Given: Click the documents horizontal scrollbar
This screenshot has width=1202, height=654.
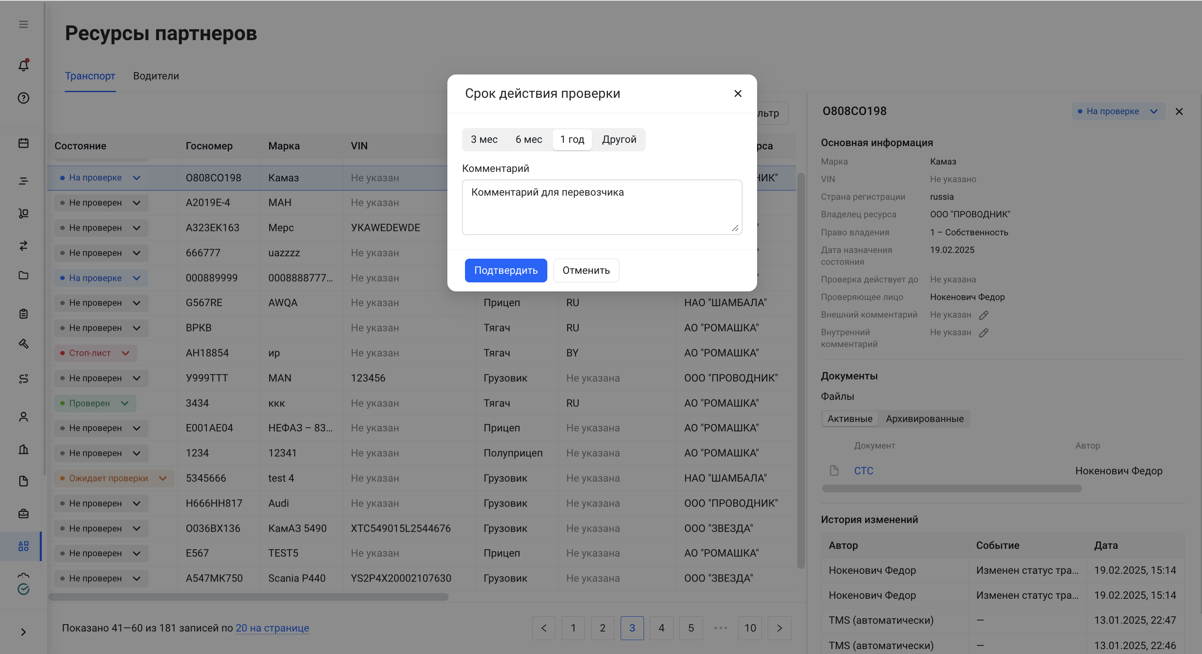Looking at the screenshot, I should (x=951, y=489).
